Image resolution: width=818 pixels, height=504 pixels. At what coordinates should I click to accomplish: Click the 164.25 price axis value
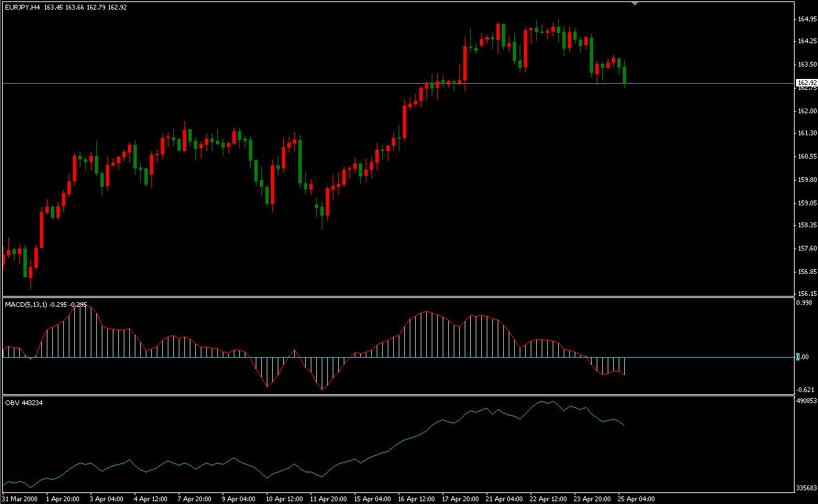click(806, 41)
